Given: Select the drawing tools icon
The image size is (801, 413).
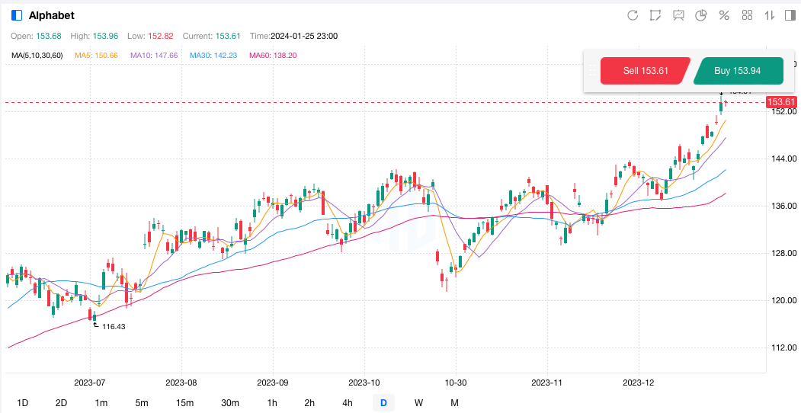Looking at the screenshot, I should pos(655,15).
